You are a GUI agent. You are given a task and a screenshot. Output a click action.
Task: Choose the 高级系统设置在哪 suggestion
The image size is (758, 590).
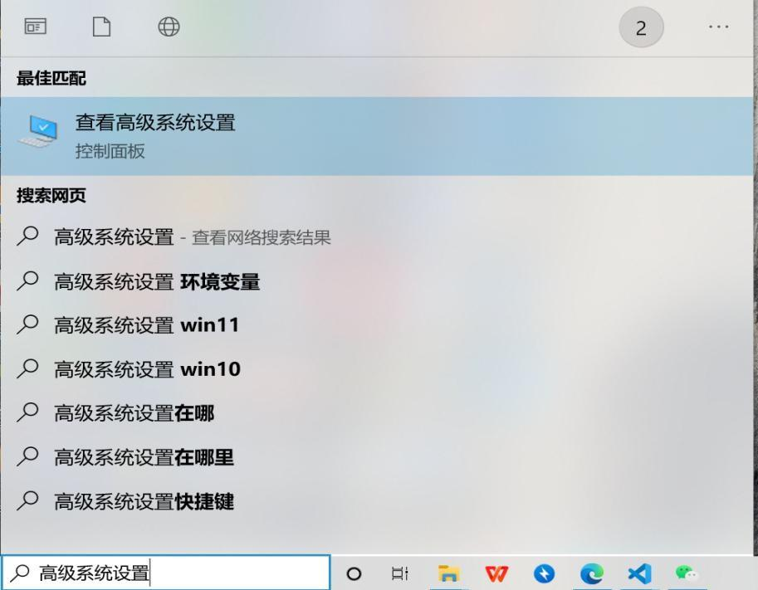[x=377, y=413]
